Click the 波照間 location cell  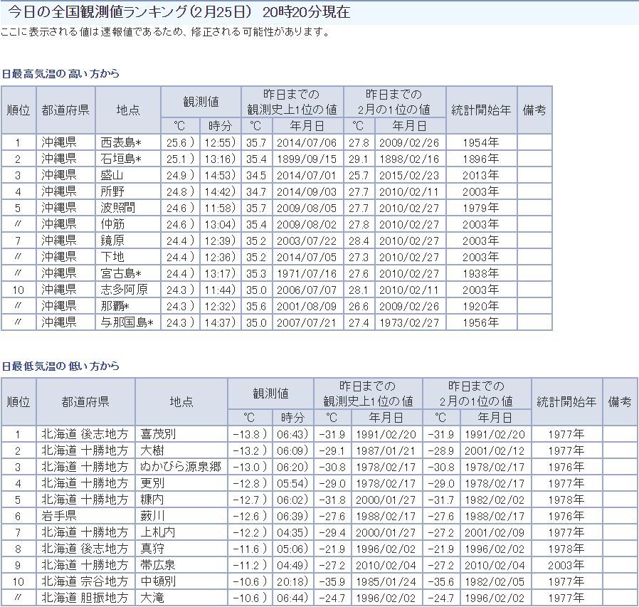117,208
